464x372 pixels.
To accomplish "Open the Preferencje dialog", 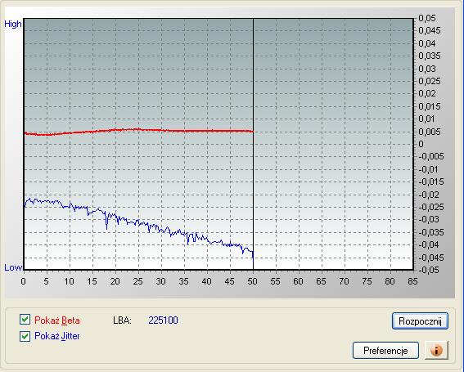I will [385, 351].
